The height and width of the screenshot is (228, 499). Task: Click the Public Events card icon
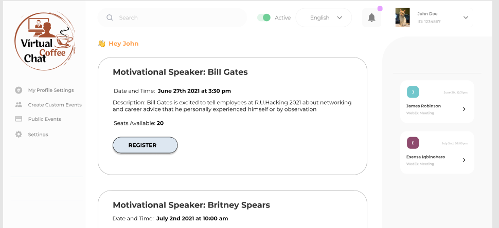(x=19, y=119)
